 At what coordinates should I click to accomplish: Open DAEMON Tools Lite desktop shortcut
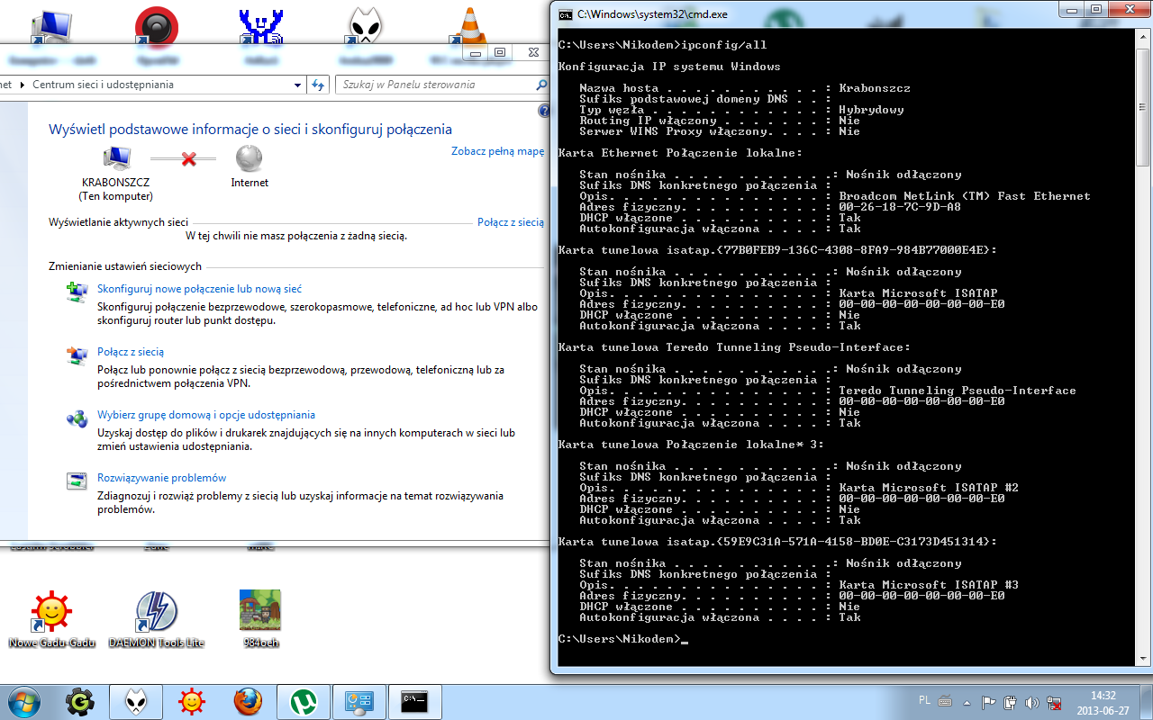156,612
